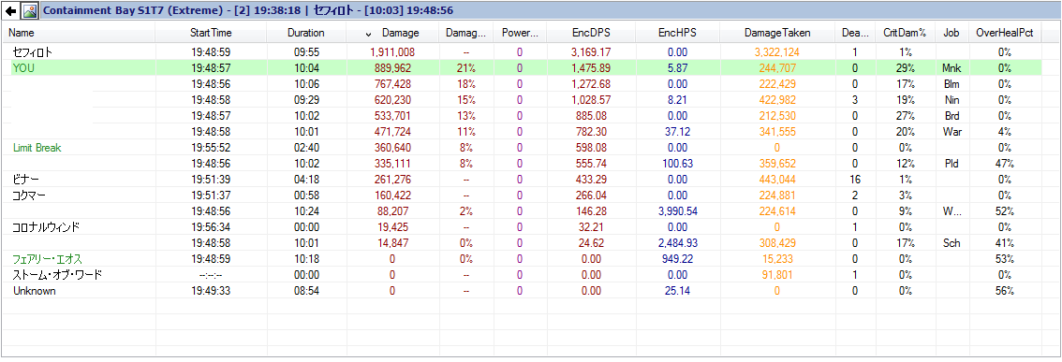
Task: Click the image icon beside the back arrow
Action: coord(29,11)
